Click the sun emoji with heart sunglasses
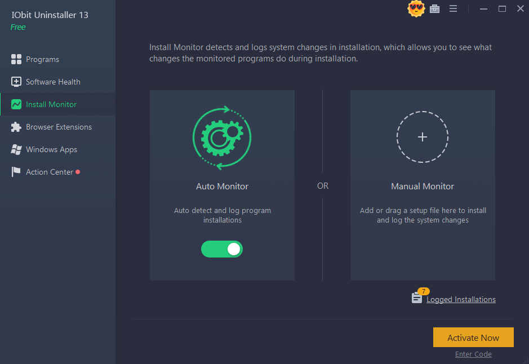 [x=416, y=8]
